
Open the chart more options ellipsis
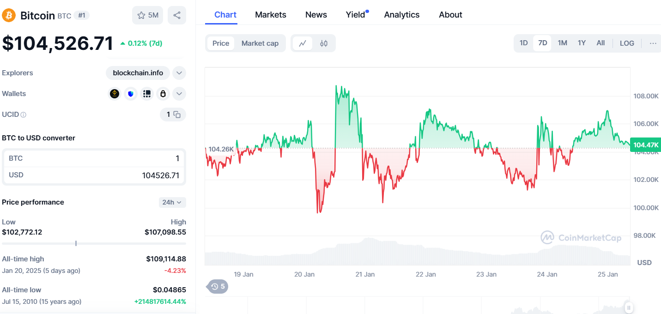coord(653,43)
